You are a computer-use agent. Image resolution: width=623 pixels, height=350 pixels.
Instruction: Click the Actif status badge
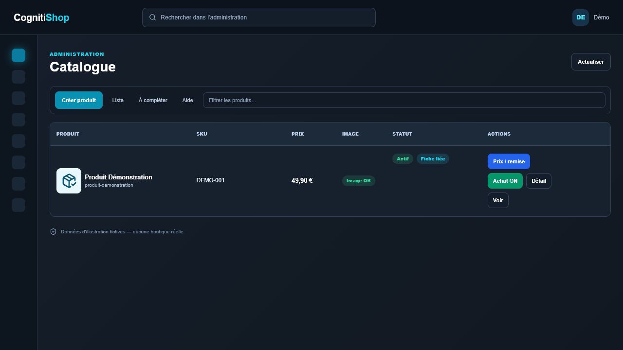pos(403,159)
